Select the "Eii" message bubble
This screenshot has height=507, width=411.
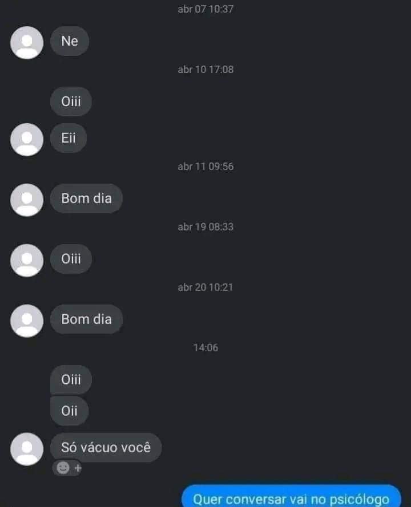[68, 138]
